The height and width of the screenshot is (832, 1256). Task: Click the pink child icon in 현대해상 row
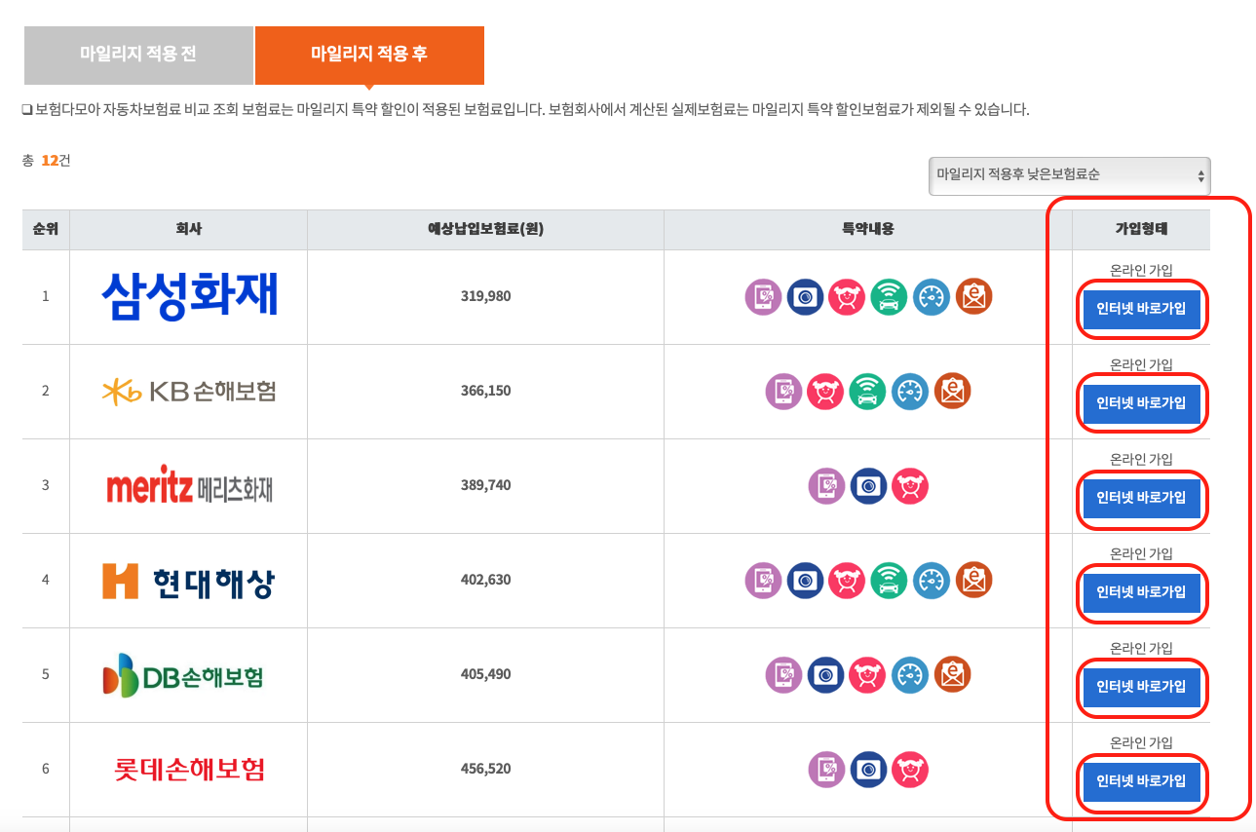tap(847, 581)
